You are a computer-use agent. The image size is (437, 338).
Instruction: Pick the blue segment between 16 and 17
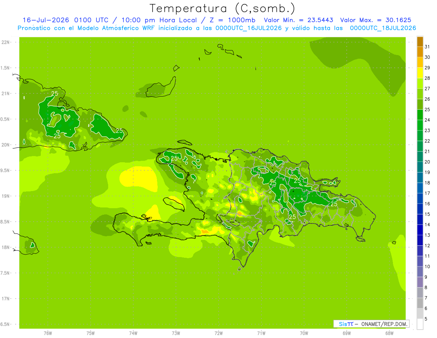click(420, 199)
